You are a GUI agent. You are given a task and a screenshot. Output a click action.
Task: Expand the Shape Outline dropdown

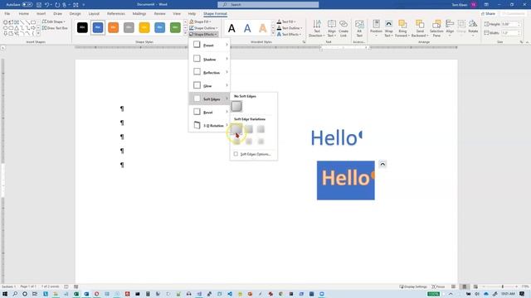click(x=203, y=28)
